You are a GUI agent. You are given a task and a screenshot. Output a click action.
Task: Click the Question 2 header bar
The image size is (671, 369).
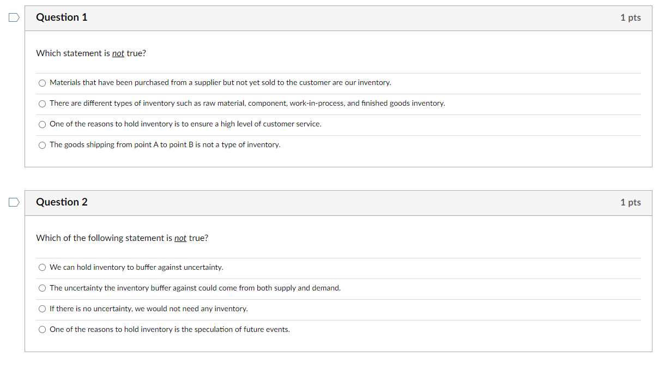coord(338,202)
